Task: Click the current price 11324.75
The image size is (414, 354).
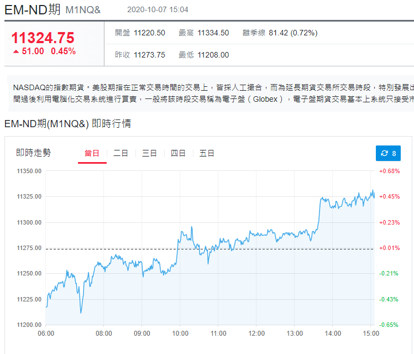Action: point(43,38)
